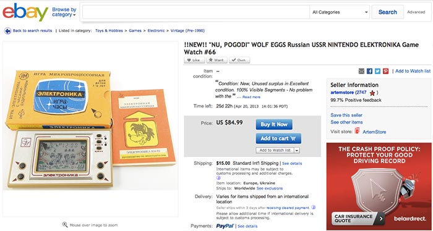Click the back arrow icon near search results
The width and height of the screenshot is (433, 231).
[7, 31]
